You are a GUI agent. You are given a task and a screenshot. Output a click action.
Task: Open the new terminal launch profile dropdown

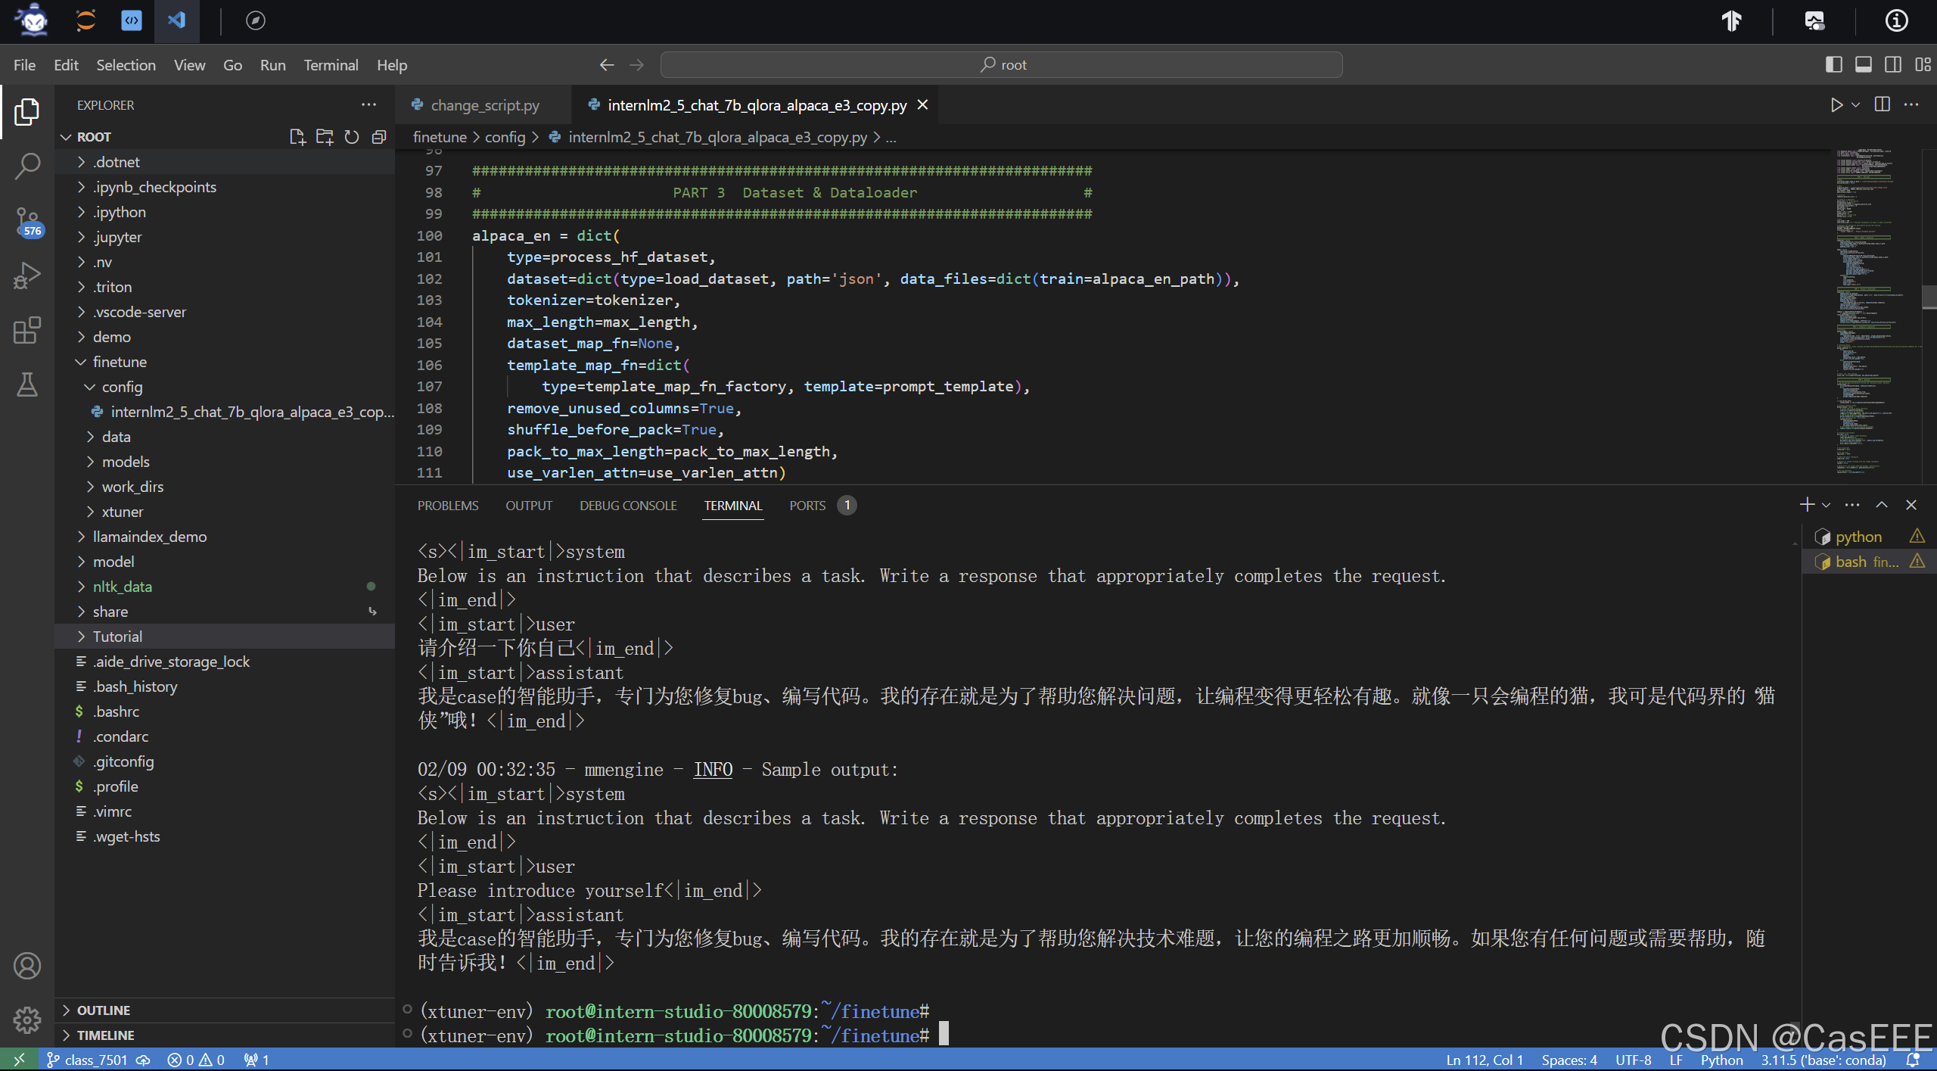(x=1827, y=505)
